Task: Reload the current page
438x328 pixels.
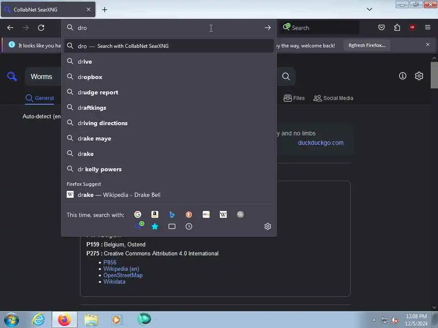Action: (x=41, y=28)
